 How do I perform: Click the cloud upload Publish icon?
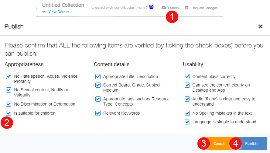tap(164, 8)
